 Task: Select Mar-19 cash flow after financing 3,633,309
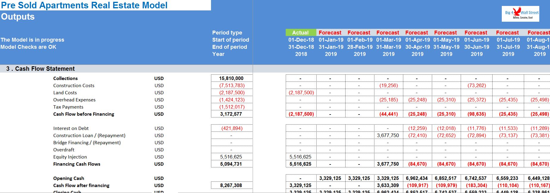[388, 185]
